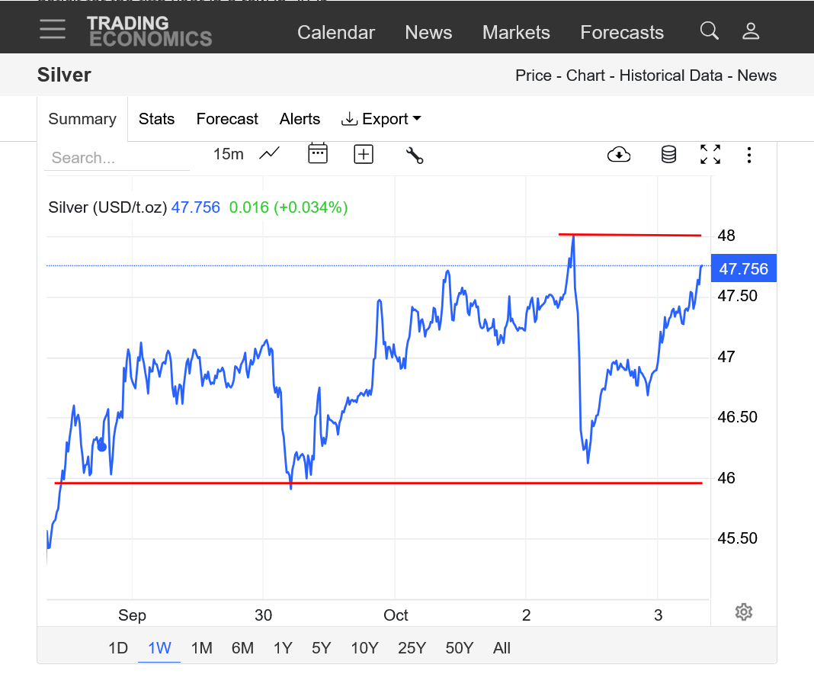Change chart type with line icon
Viewport: 814px width, 687px height.
269,154
